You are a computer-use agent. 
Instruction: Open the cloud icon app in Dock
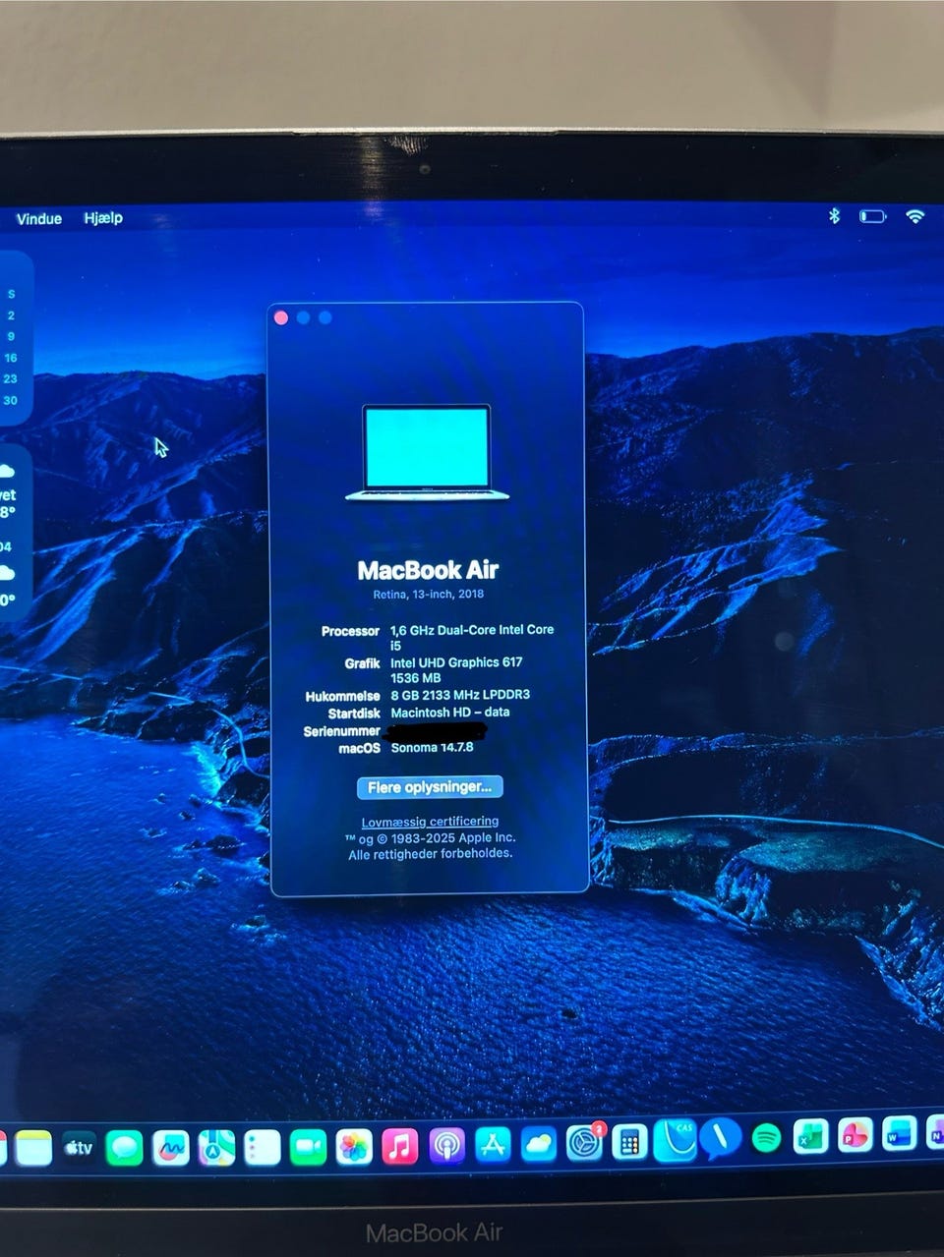539,1144
